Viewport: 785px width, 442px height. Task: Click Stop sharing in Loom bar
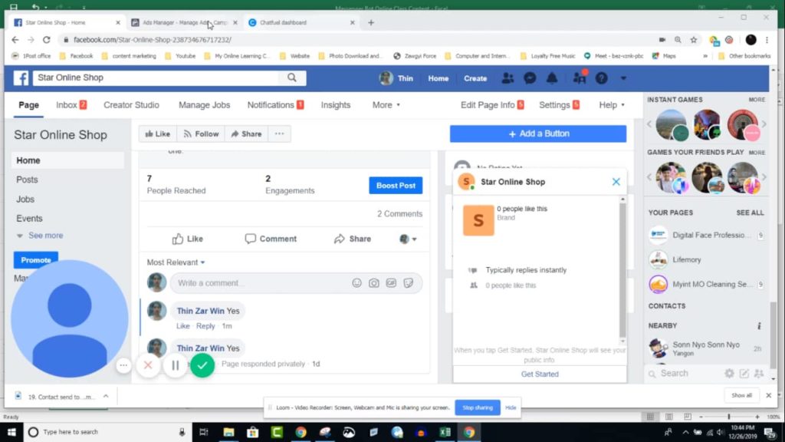477,407
